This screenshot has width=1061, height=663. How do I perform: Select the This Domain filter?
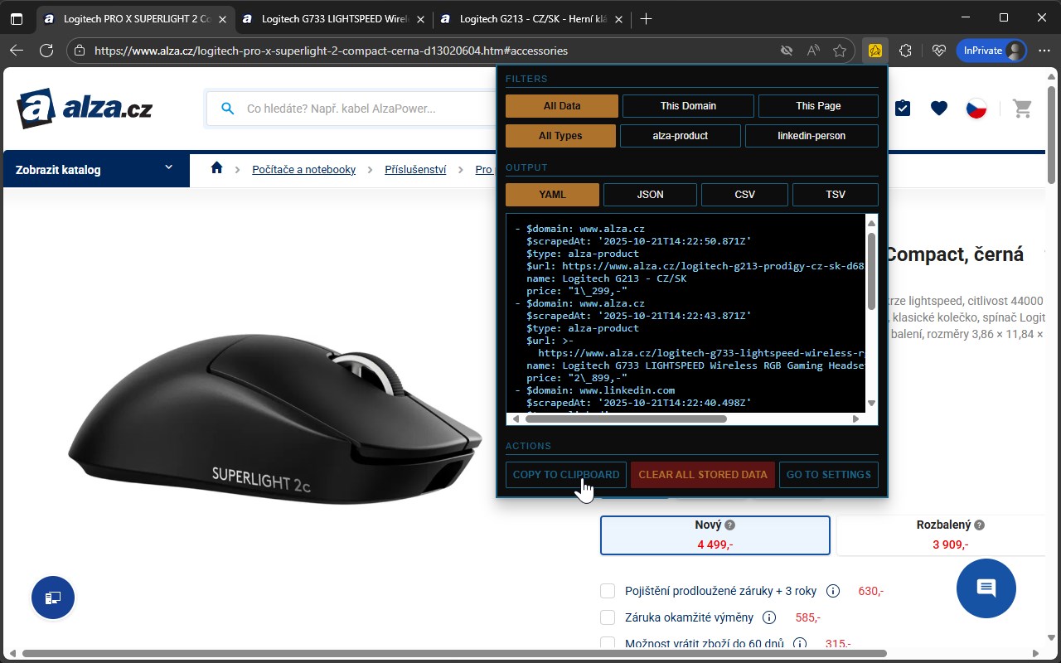688,106
